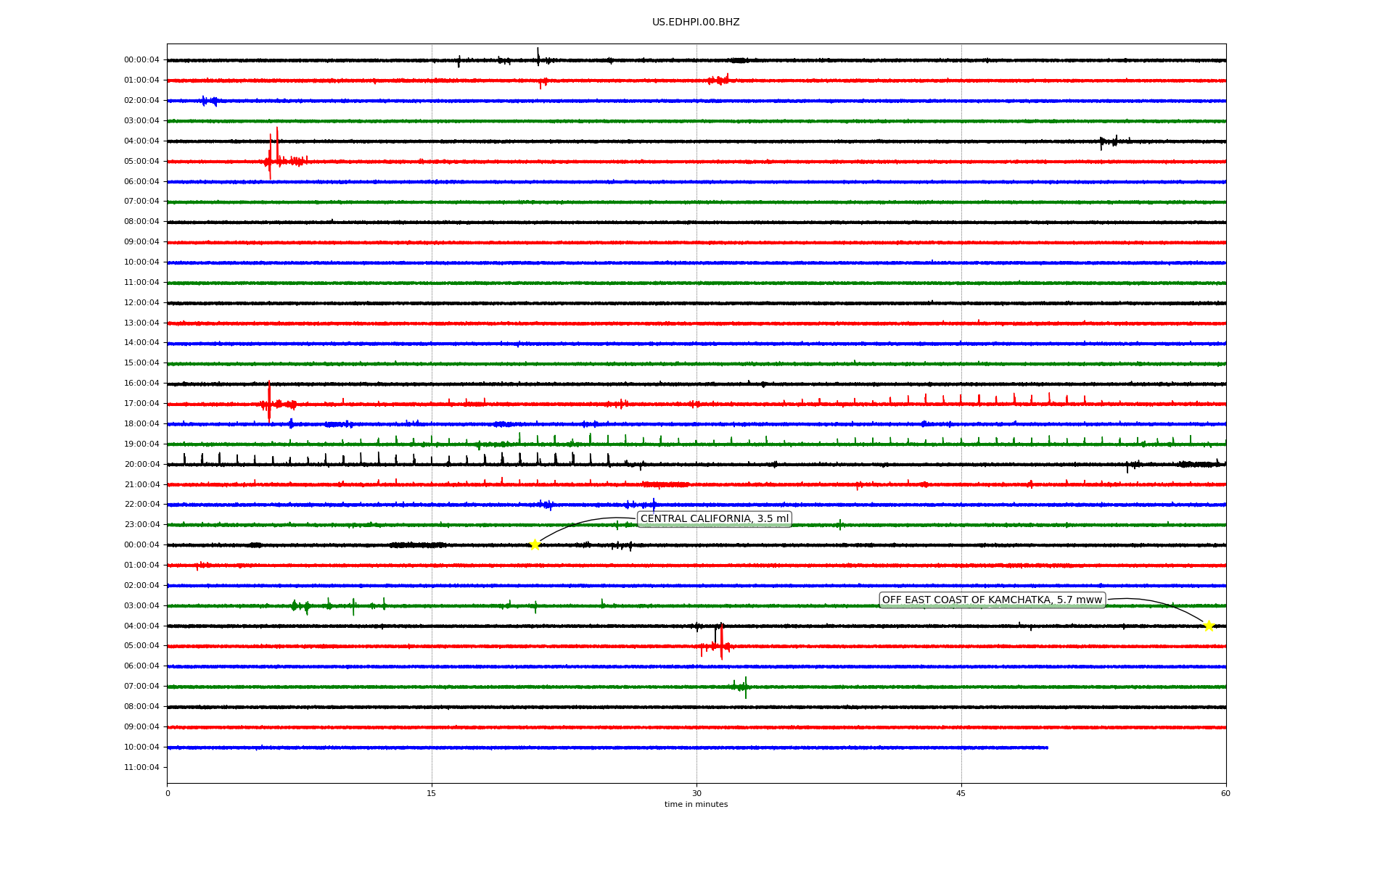Click the 00:00:04 first row time label
This screenshot has width=1393, height=870.
point(141,60)
